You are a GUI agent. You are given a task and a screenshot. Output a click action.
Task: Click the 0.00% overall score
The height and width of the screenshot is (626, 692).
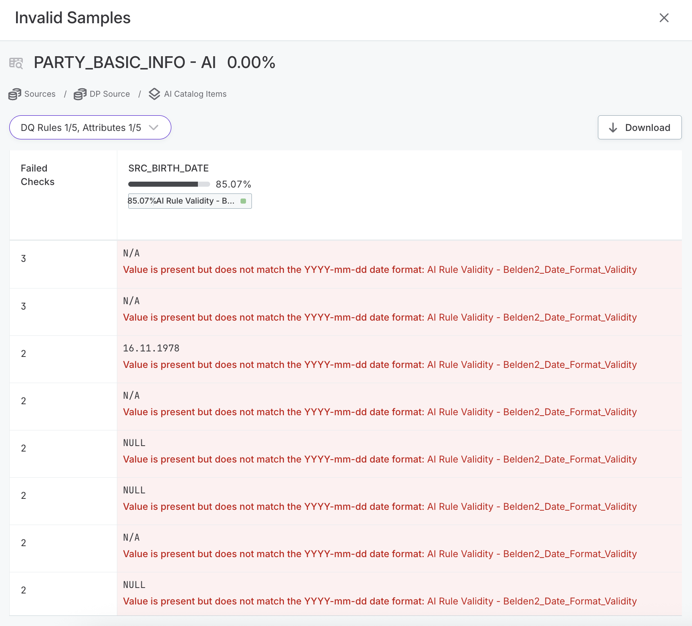(251, 63)
